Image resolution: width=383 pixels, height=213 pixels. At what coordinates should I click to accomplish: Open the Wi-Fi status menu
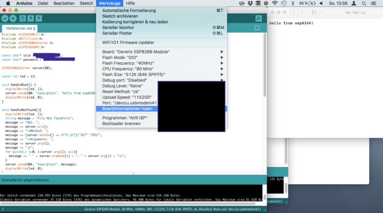tap(274, 3)
